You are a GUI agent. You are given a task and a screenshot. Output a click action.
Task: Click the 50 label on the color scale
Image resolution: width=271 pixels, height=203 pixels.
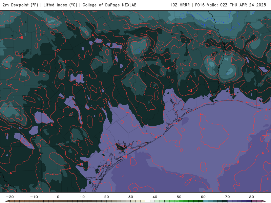pyautogui.click(x=179, y=197)
